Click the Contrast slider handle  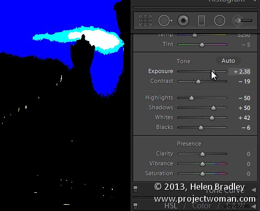coord(198,81)
